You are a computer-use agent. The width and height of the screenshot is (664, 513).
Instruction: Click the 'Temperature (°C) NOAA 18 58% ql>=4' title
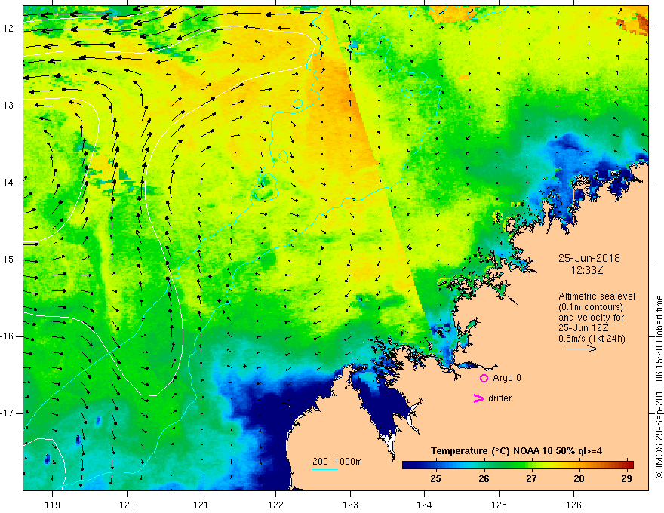click(517, 451)
